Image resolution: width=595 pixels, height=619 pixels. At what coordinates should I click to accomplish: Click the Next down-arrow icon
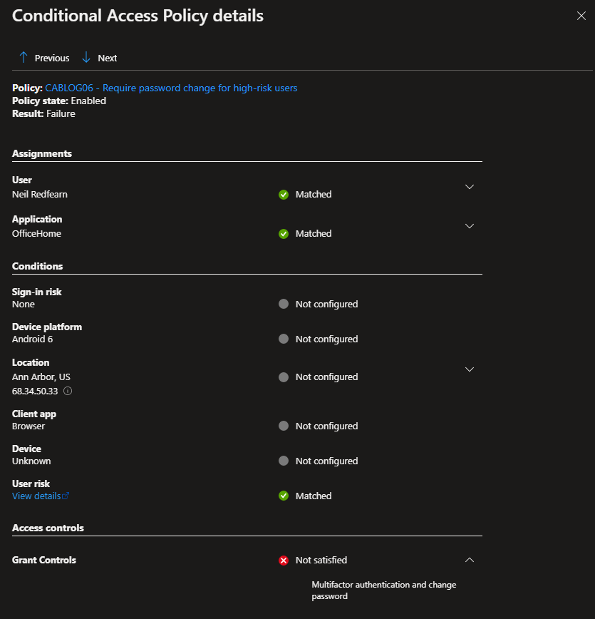(86, 58)
